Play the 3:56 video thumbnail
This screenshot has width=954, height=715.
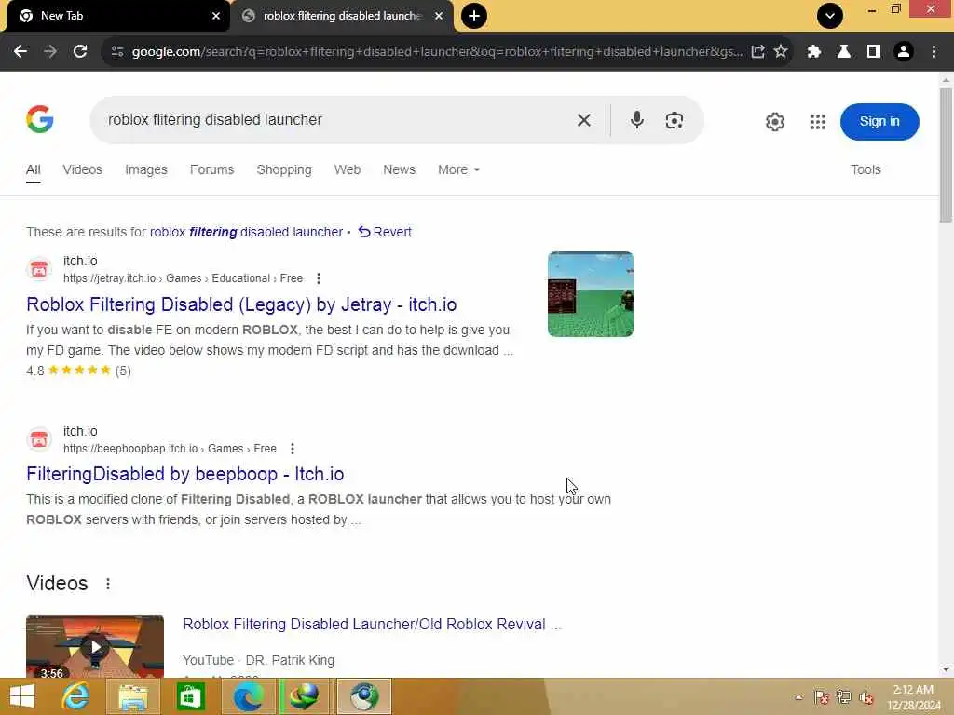point(95,647)
